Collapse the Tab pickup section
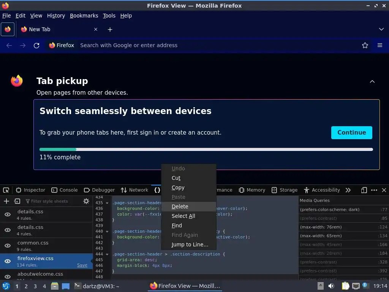 (372, 81)
